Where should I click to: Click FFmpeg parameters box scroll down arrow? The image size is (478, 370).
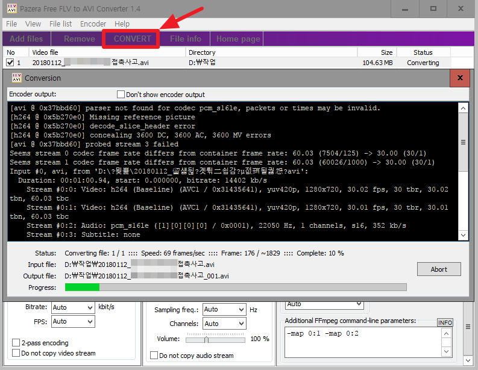pyautogui.click(x=446, y=351)
